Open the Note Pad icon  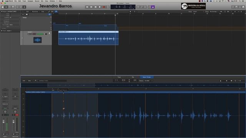click(x=236, y=7)
